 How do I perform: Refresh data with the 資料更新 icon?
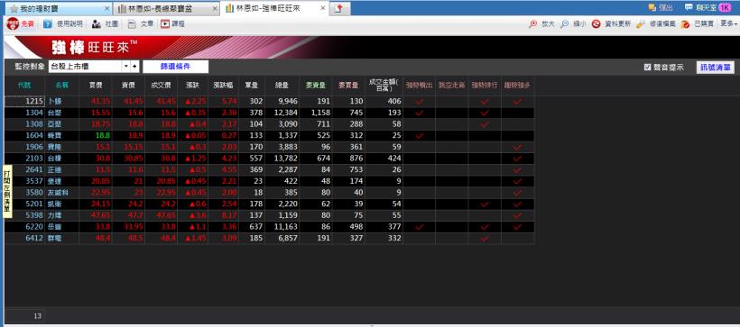tap(597, 24)
